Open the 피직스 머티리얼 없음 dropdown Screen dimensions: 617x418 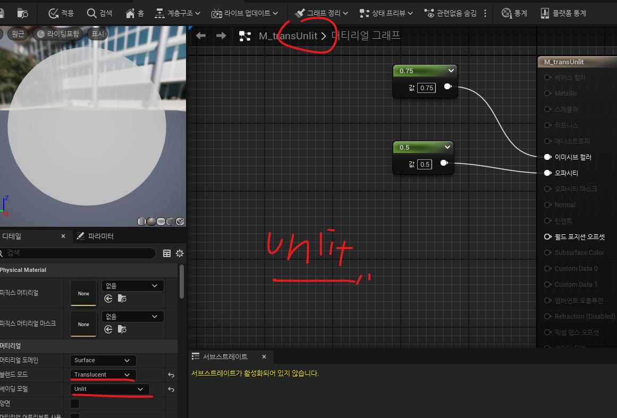133,285
